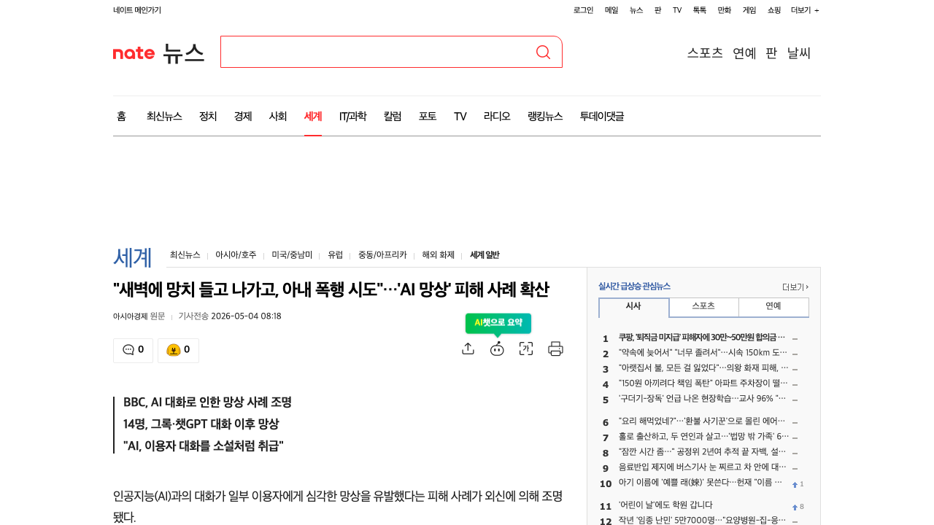Go to 네이트 메인가기 link
This screenshot has width=934, height=525.
[x=137, y=10]
